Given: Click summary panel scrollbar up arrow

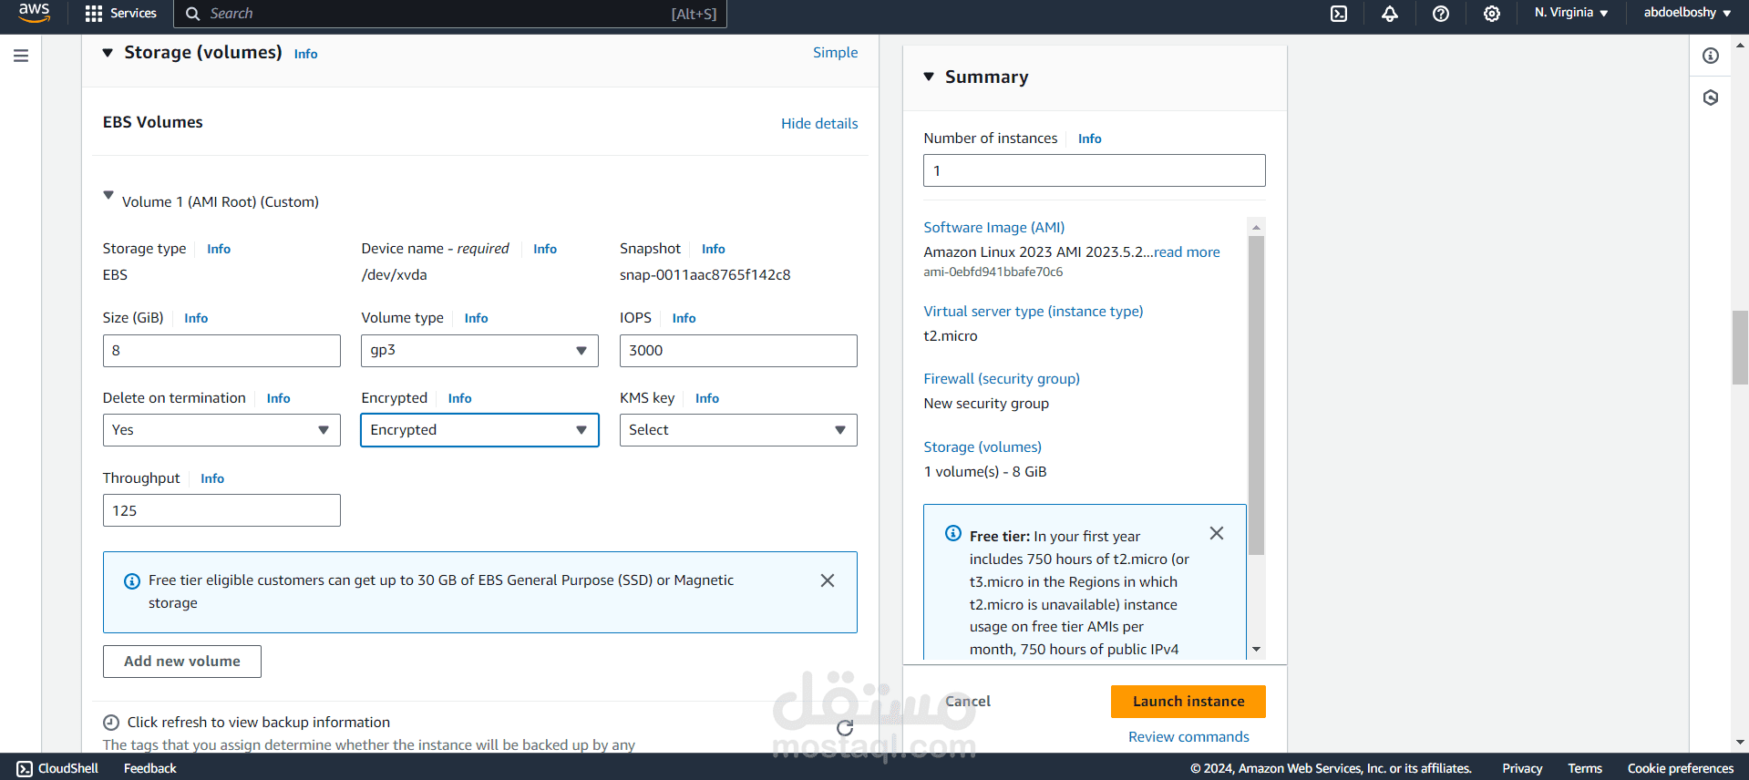Looking at the screenshot, I should click(1256, 227).
